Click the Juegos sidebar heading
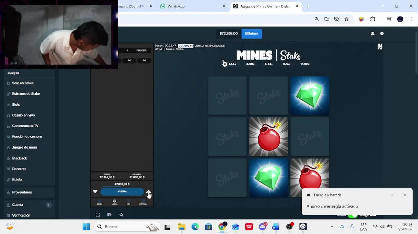 click(13, 73)
